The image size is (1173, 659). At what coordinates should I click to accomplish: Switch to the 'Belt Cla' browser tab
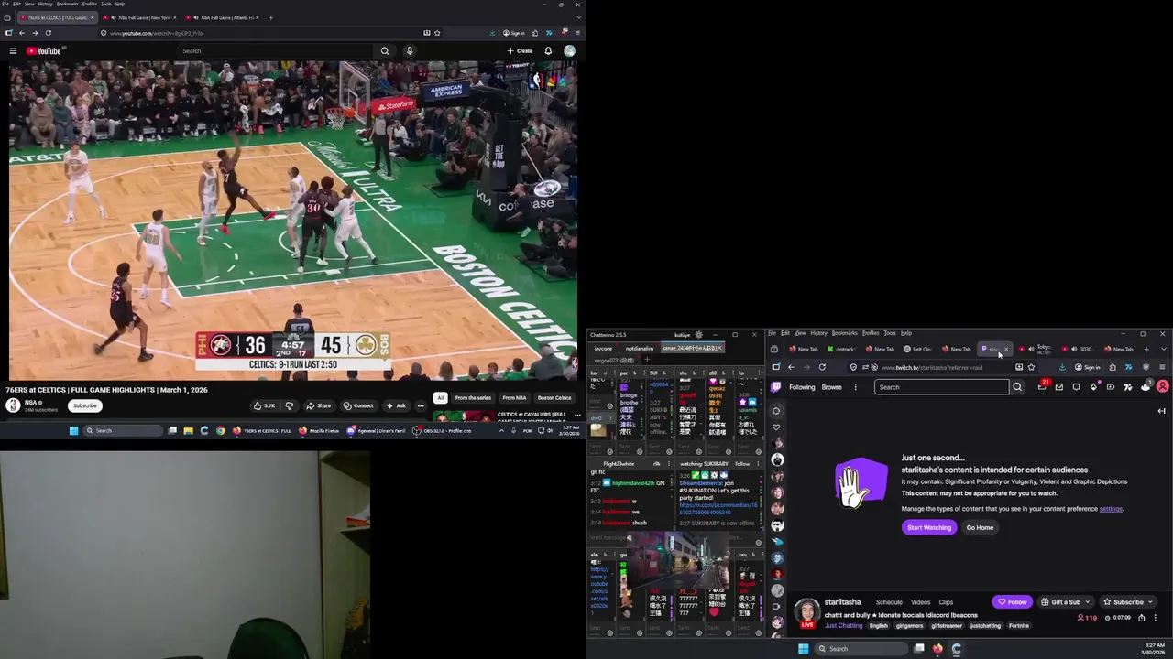pos(918,349)
